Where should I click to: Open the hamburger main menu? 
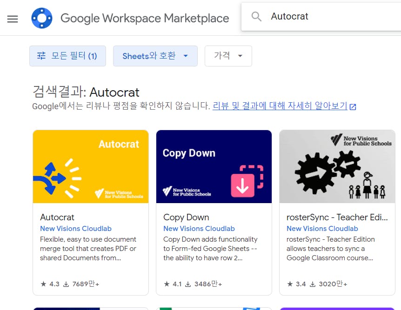13,19
